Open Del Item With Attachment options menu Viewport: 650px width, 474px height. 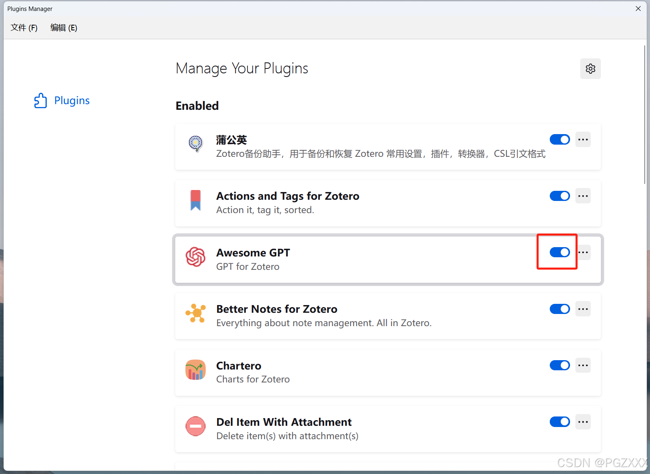point(583,422)
